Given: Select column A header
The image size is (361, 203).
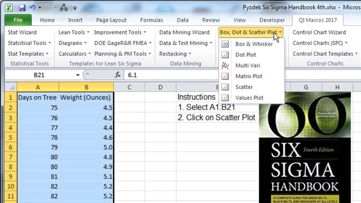Looking at the screenshot, I should coord(38,87).
